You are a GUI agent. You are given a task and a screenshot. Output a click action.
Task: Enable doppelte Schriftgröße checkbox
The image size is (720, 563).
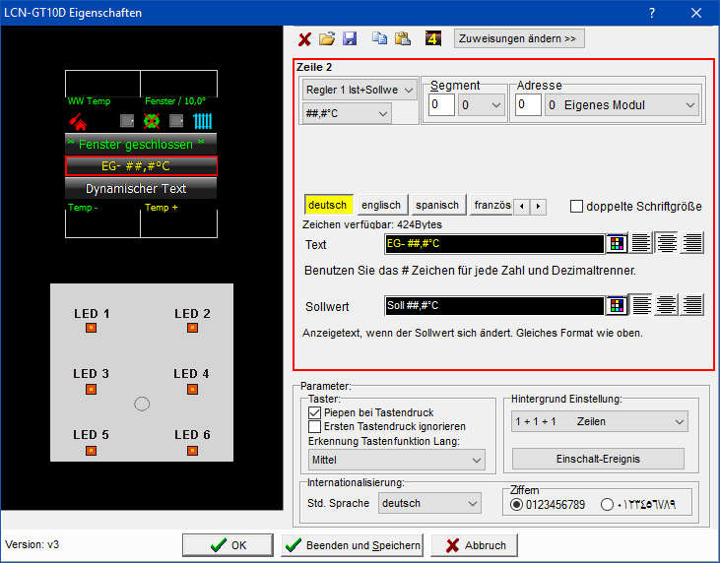pos(578,207)
